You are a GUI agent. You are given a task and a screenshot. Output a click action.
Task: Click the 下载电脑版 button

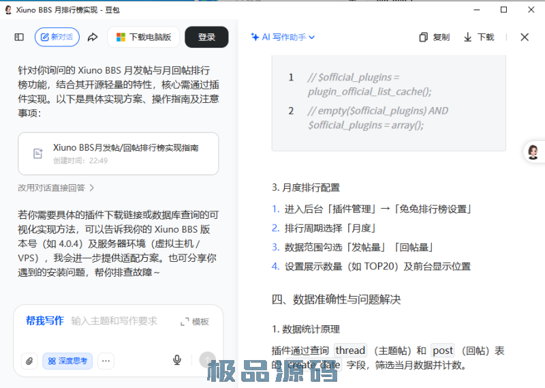[143, 38]
